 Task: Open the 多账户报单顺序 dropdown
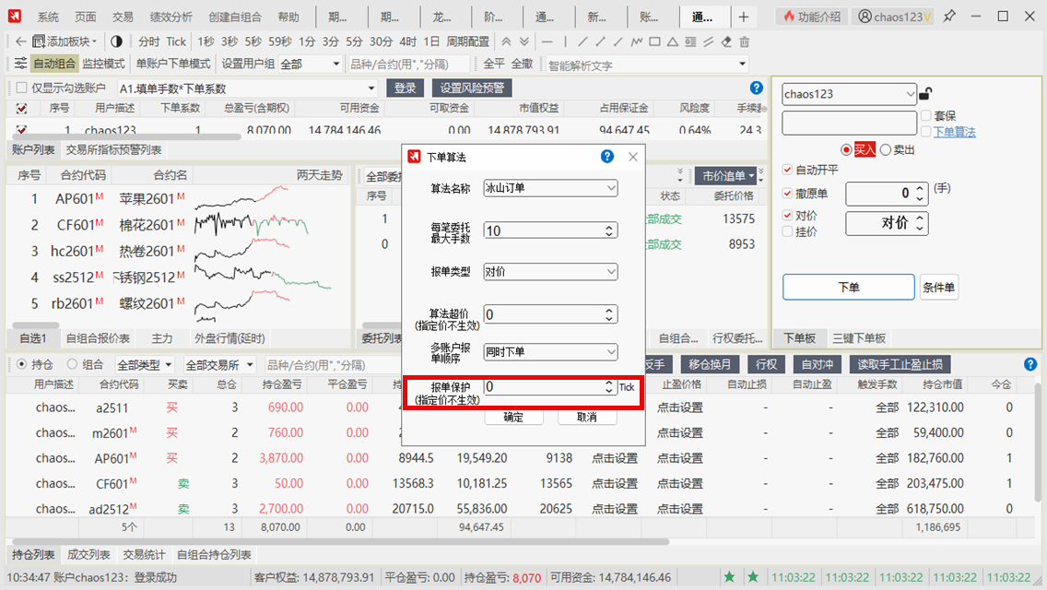[550, 352]
